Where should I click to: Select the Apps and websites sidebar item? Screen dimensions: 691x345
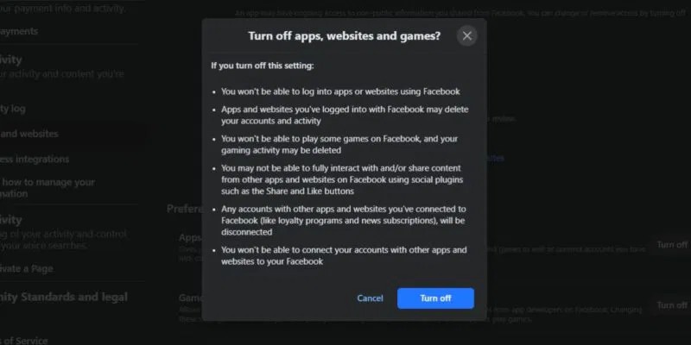(29, 134)
